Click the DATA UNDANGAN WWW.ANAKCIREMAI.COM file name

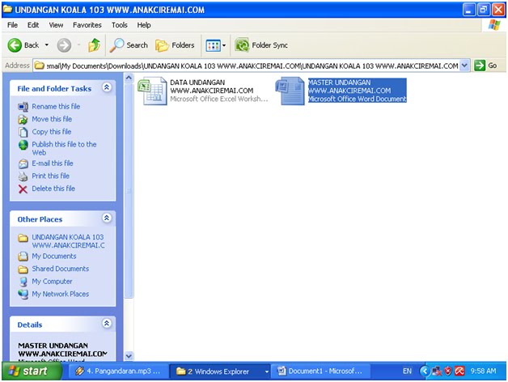pos(212,87)
